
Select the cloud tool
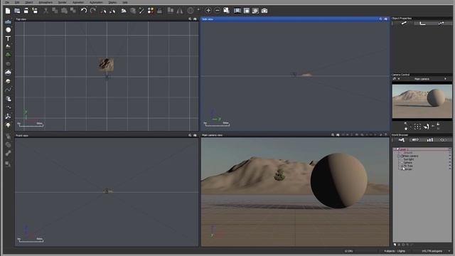click(x=8, y=73)
